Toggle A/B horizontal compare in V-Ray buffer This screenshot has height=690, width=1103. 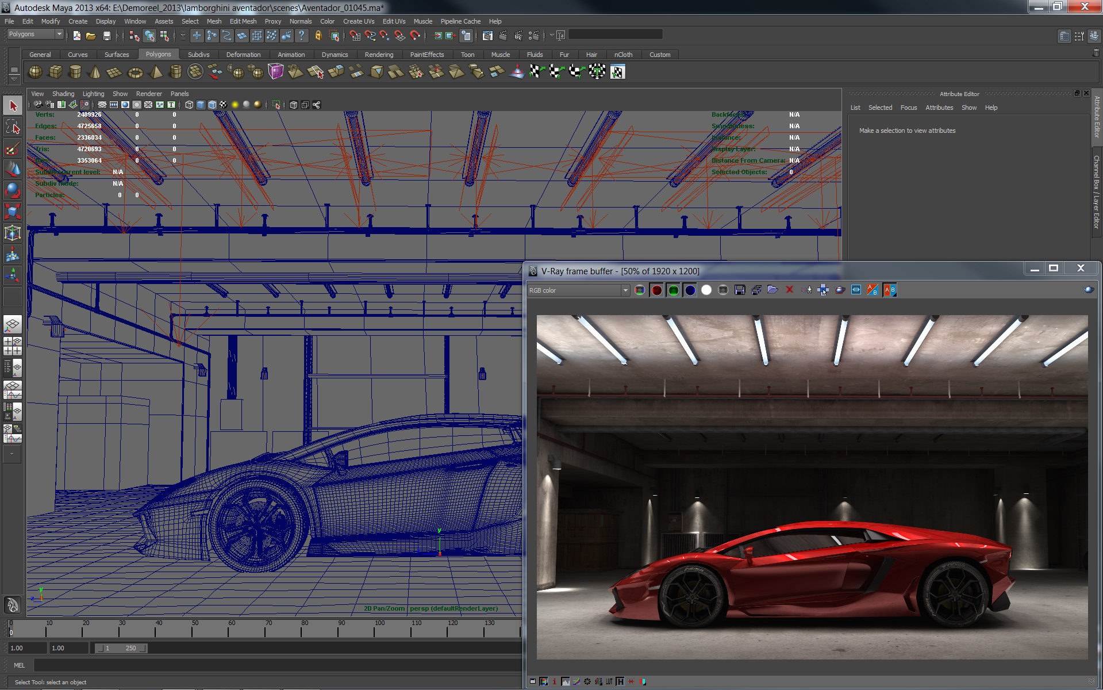click(890, 290)
